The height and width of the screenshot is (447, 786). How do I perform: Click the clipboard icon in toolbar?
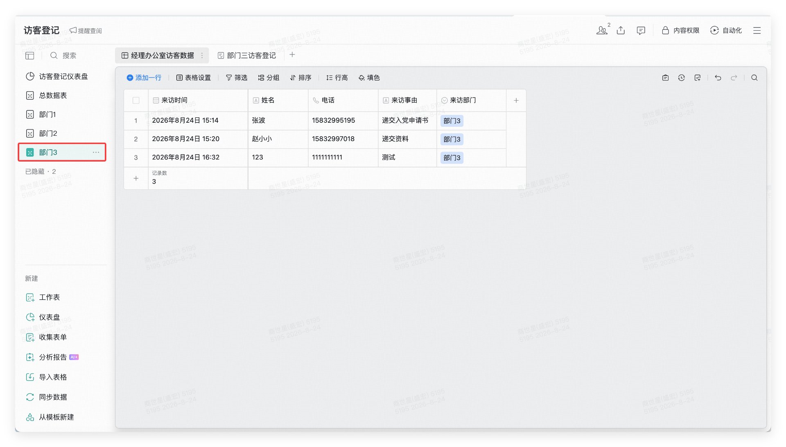[x=666, y=78]
